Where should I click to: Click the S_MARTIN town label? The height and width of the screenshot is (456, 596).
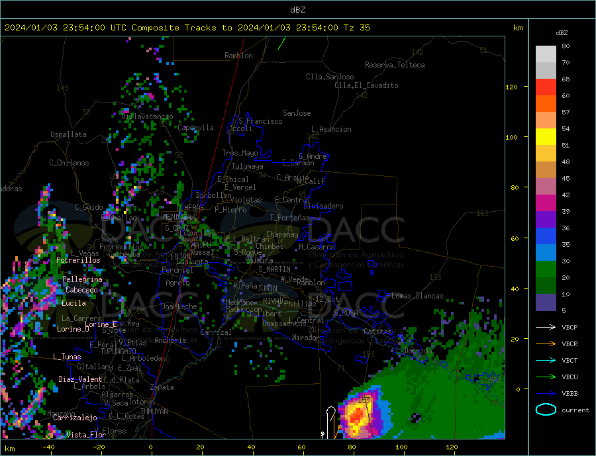[x=274, y=269]
